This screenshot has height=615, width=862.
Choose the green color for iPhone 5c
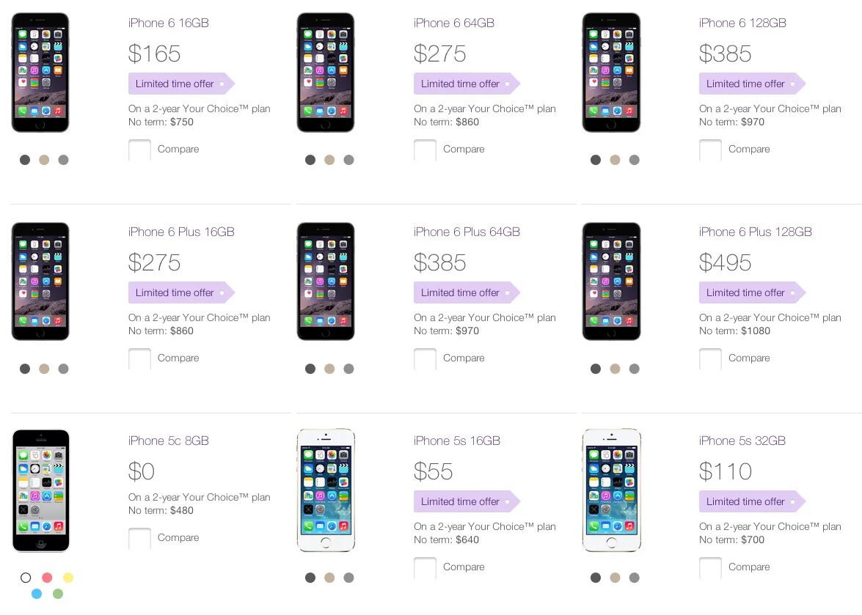click(58, 594)
